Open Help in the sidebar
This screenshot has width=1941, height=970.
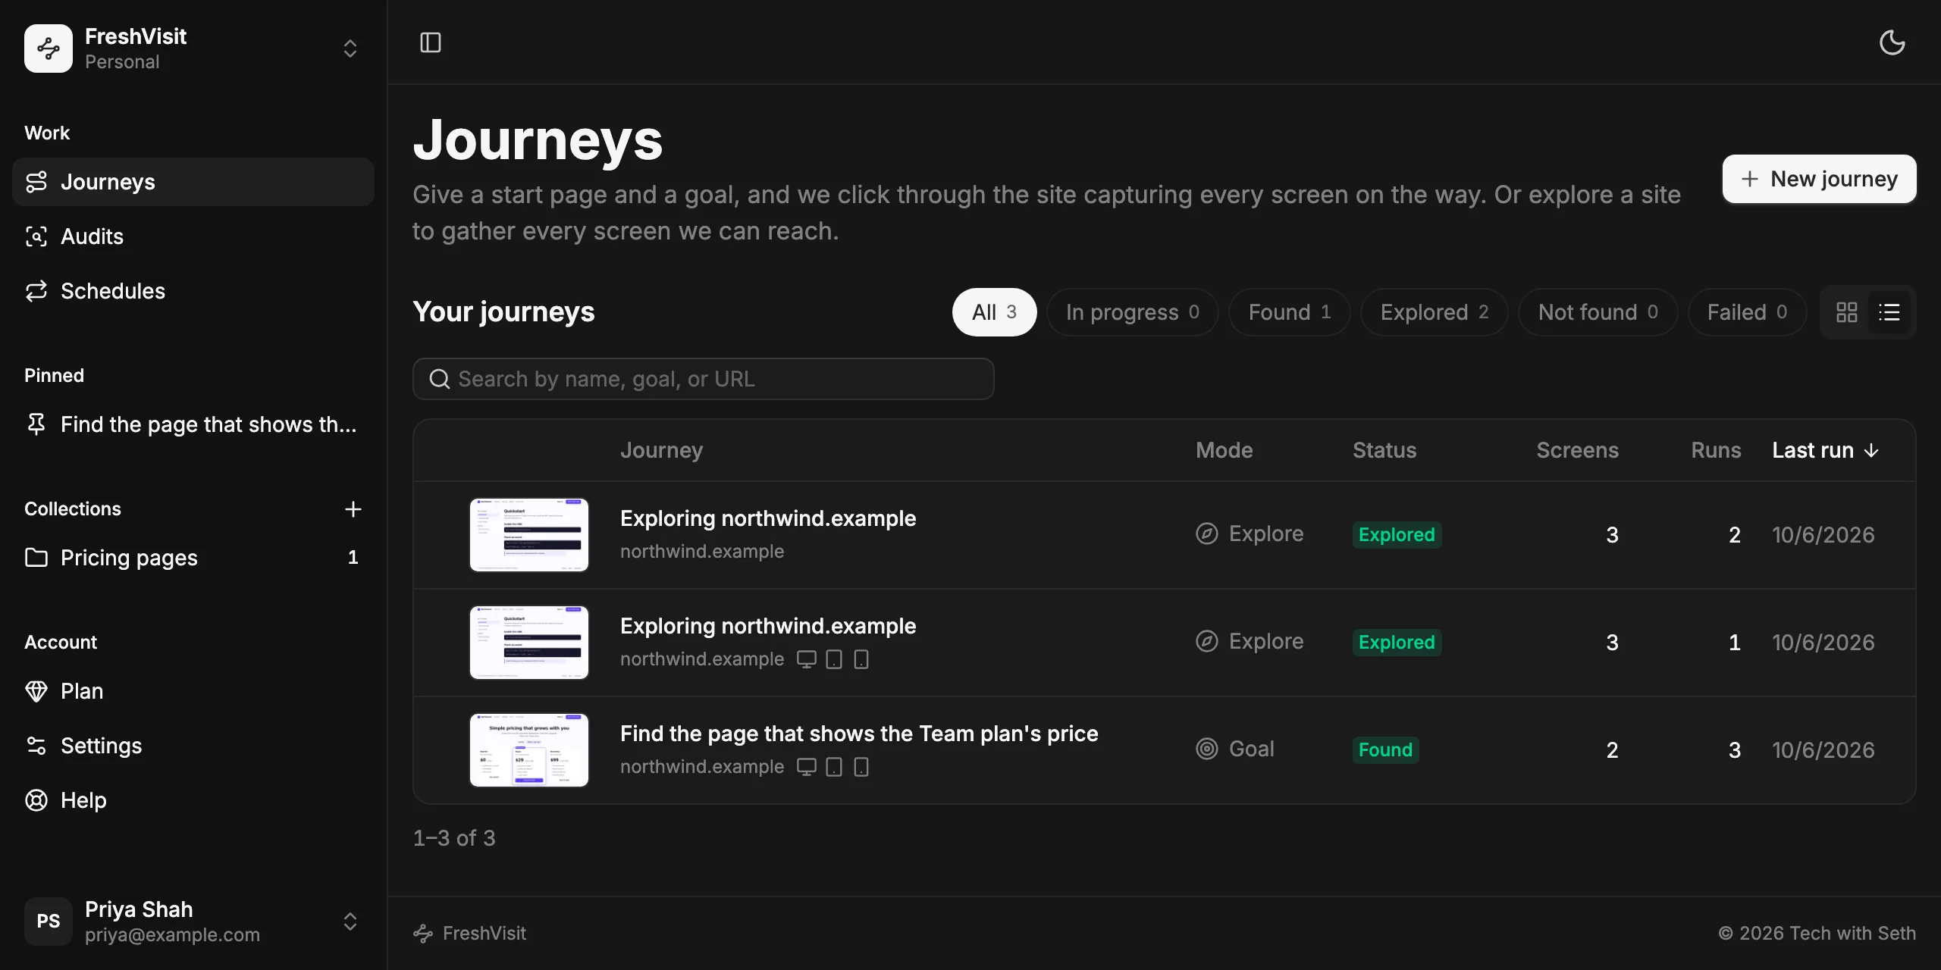point(193,800)
